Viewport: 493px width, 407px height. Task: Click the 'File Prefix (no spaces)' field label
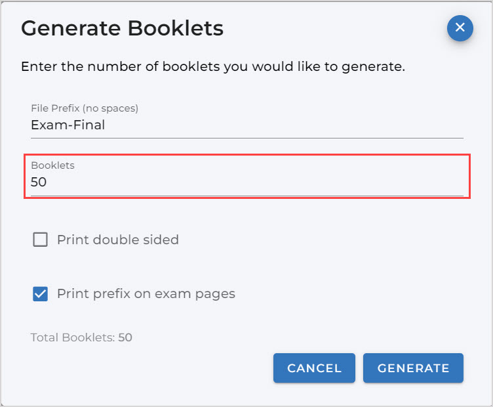(x=85, y=108)
